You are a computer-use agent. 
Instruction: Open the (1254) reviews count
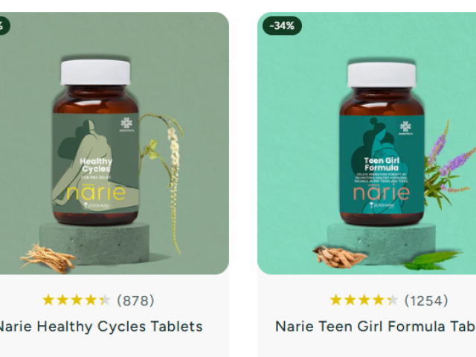coord(426,300)
